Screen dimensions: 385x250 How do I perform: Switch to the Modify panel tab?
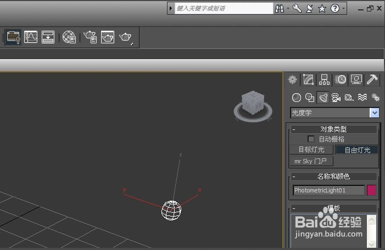[x=309, y=79]
